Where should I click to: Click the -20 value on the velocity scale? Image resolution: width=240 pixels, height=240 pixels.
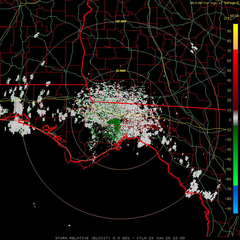[x=228, y=139]
